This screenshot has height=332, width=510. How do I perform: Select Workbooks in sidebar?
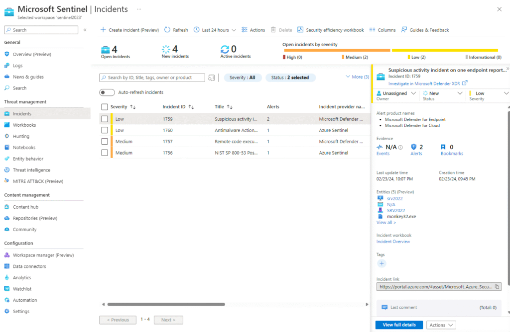pos(24,125)
